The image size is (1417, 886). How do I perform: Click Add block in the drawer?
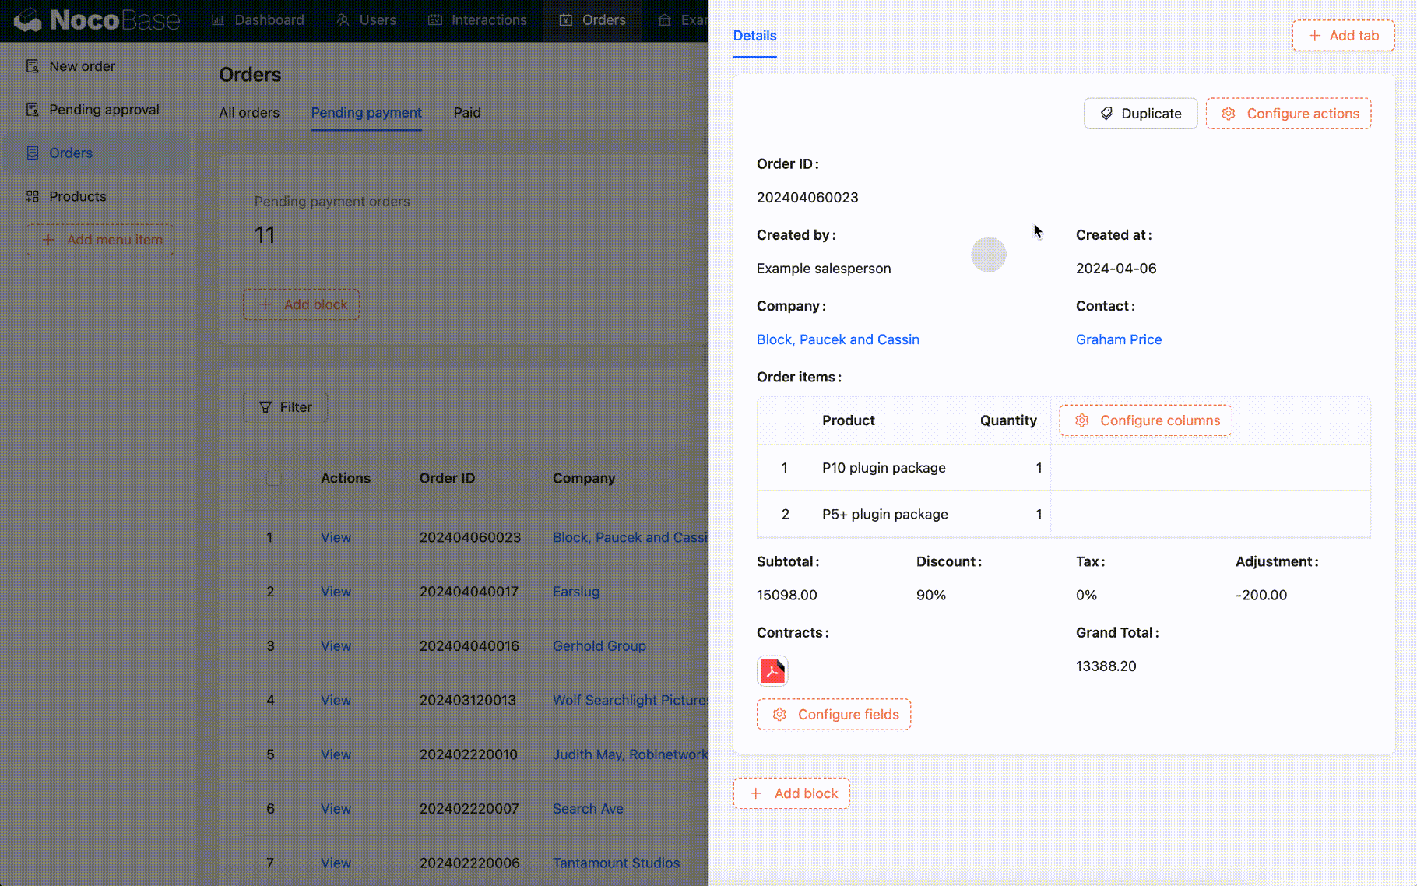tap(791, 793)
